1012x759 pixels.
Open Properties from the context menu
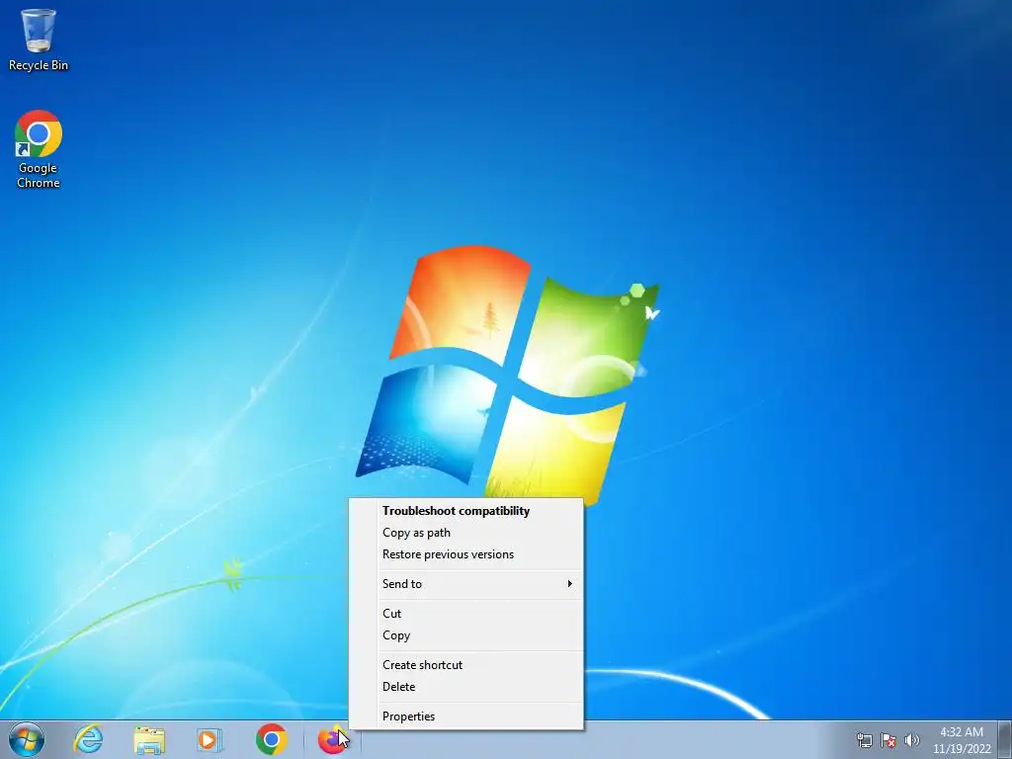click(x=466, y=717)
